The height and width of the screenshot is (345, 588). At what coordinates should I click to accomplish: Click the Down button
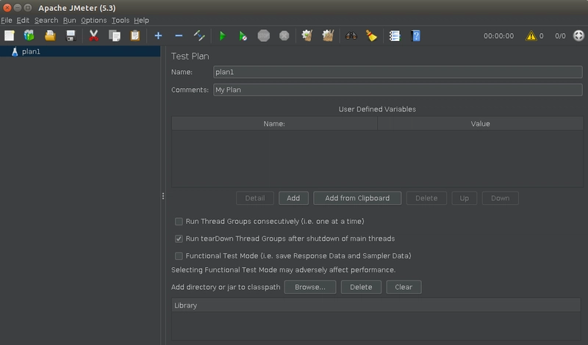(501, 198)
